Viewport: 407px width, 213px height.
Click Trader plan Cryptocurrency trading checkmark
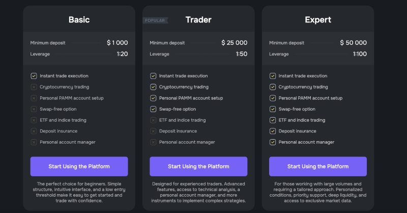tap(153, 87)
